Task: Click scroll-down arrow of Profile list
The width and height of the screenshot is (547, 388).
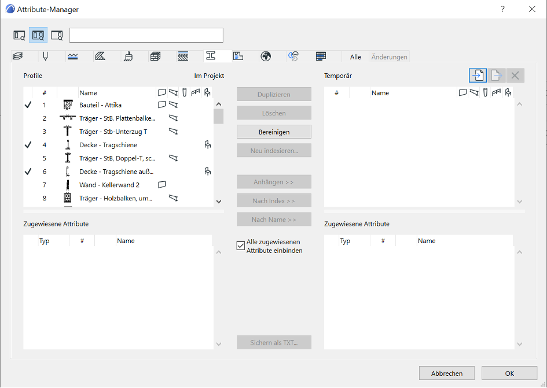Action: tap(219, 201)
